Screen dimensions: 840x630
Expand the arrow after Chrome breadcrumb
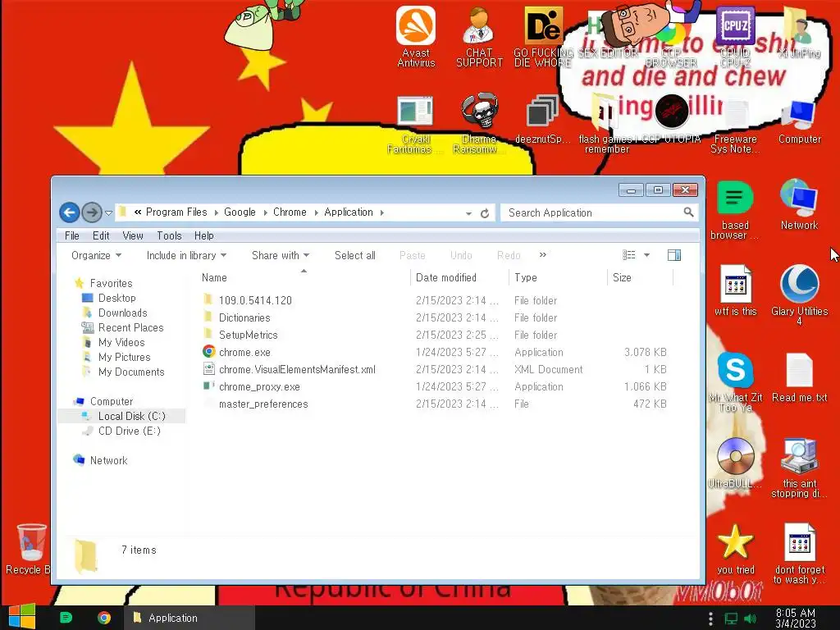(316, 212)
